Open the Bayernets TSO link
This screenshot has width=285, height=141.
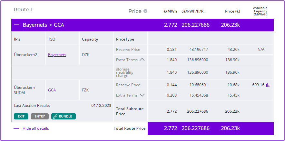(x=57, y=55)
